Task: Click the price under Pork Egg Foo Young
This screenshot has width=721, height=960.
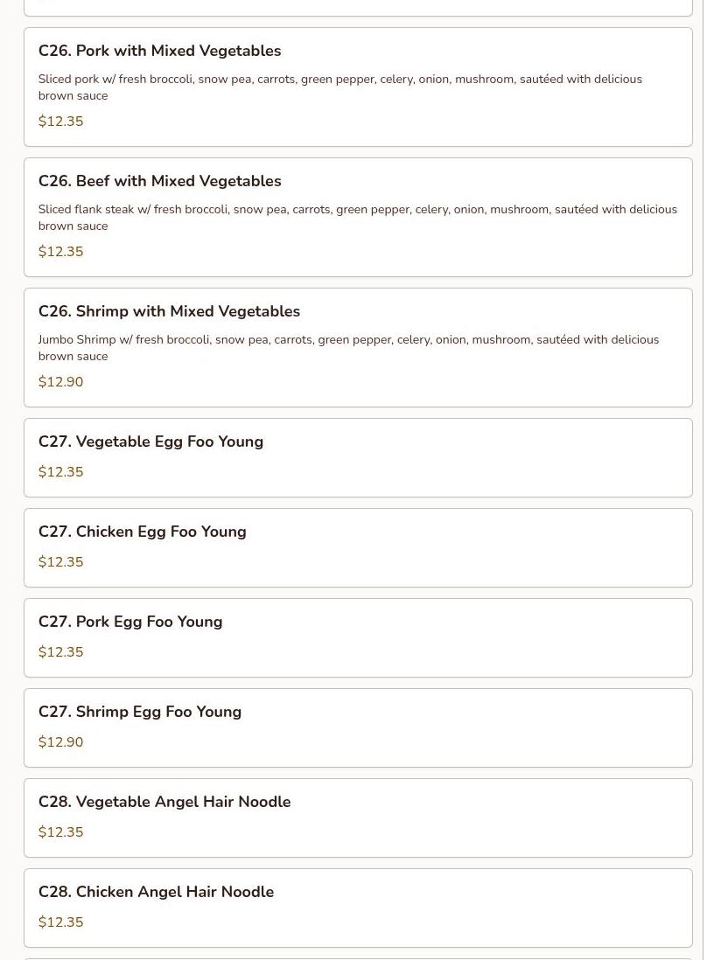Action: [x=61, y=652]
